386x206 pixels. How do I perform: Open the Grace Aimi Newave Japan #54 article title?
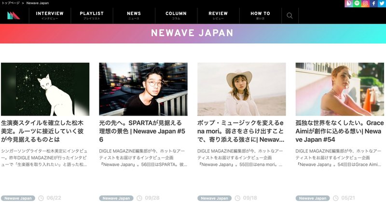point(340,131)
